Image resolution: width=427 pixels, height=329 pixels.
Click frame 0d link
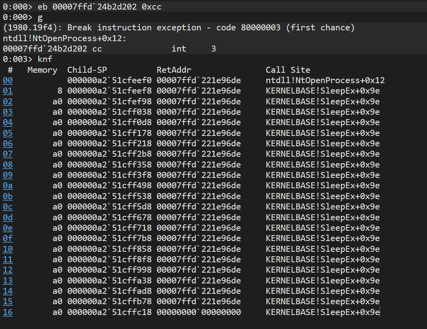click(x=8, y=217)
